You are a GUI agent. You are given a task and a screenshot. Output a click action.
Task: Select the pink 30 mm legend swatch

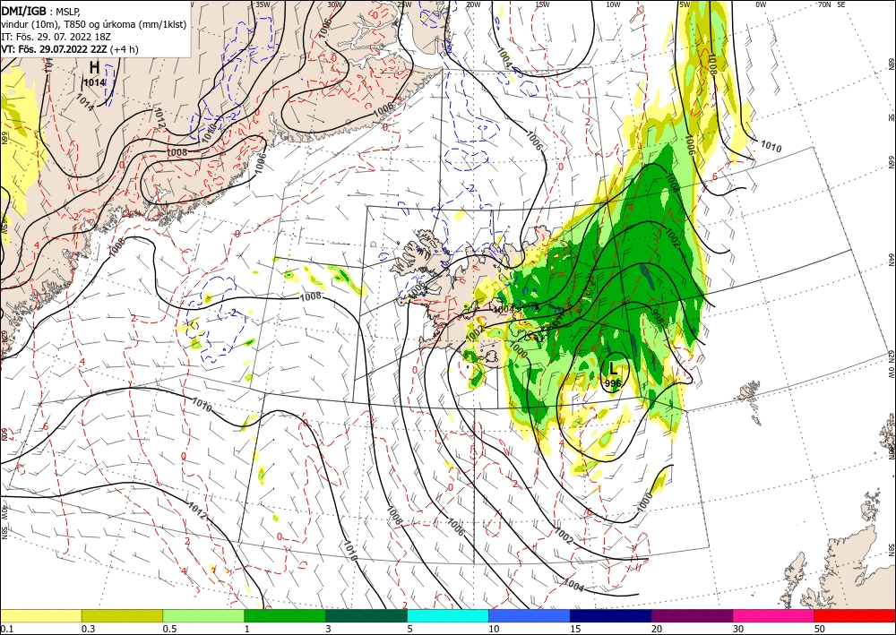(x=774, y=615)
